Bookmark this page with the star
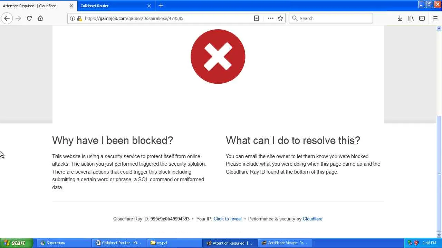Screen dimensions: 442x248 280,18
